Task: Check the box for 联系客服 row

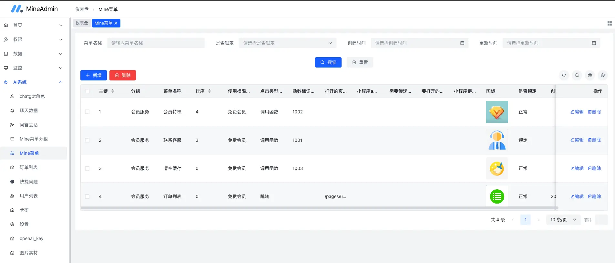Action: coord(87,140)
